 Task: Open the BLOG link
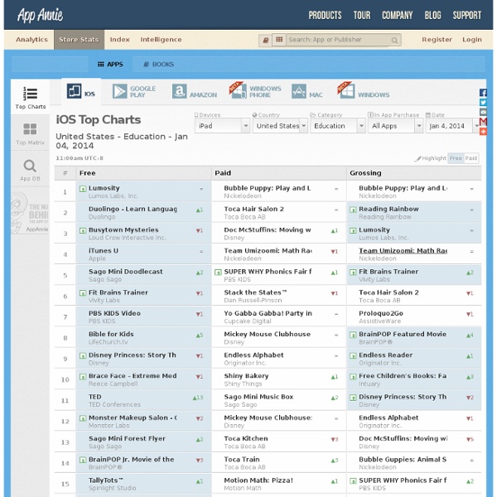433,15
